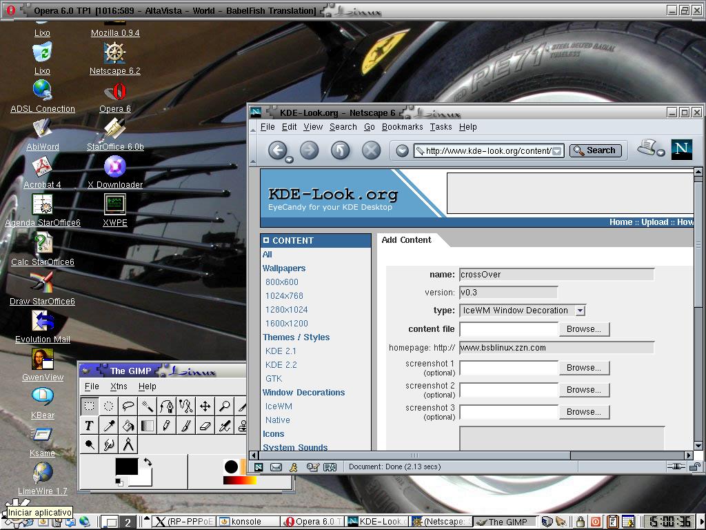This screenshot has width=706, height=530.
Task: Switch to the konsole taskbar entry
Action: tap(248, 522)
